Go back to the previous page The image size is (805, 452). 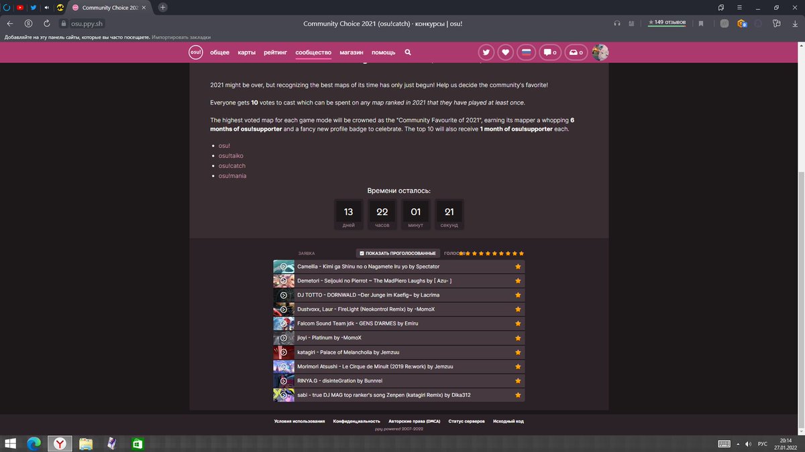[9, 23]
